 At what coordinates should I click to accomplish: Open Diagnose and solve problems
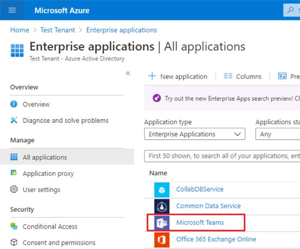tap(65, 121)
